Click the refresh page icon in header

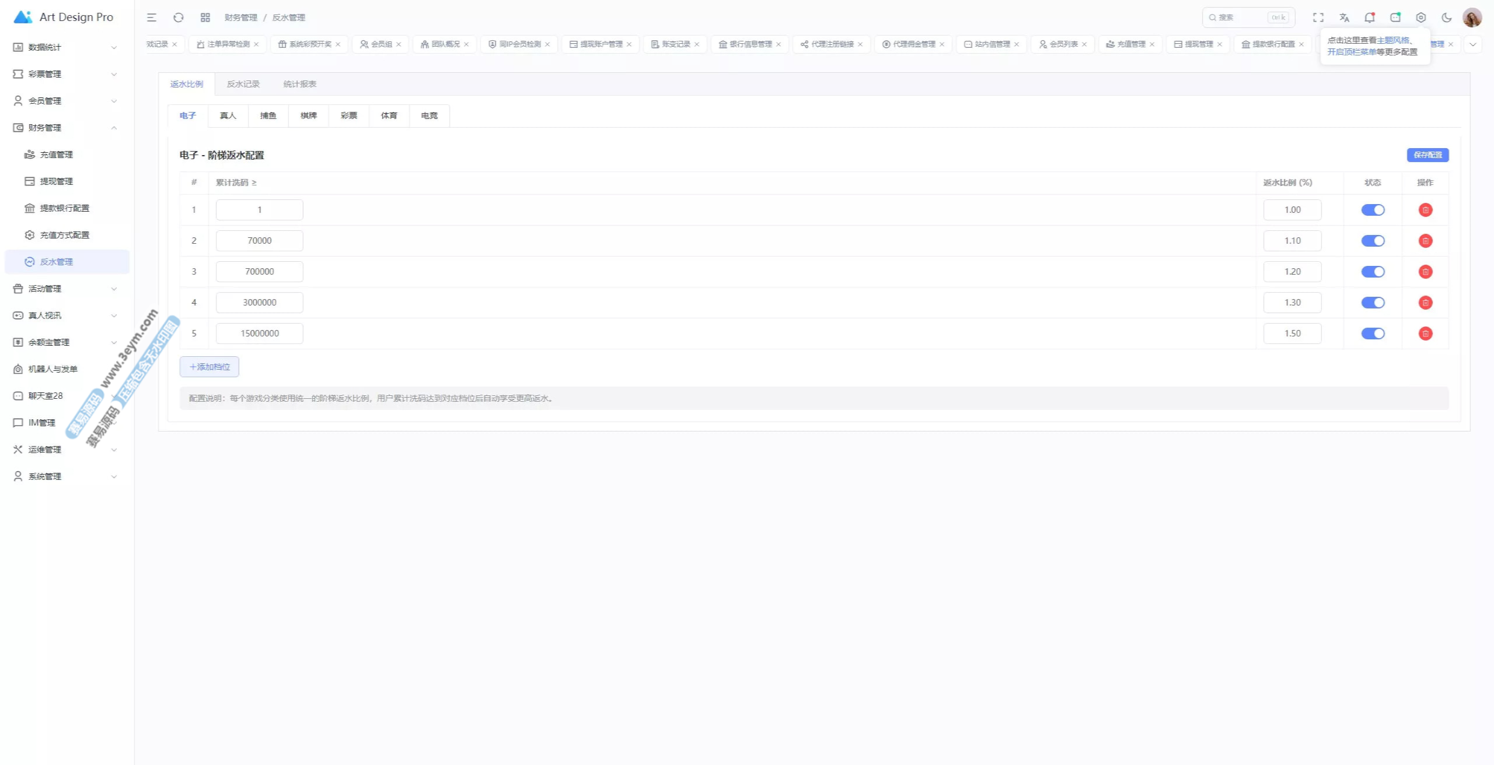click(179, 17)
